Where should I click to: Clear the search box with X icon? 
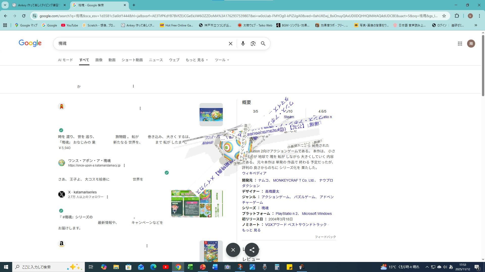(x=230, y=44)
